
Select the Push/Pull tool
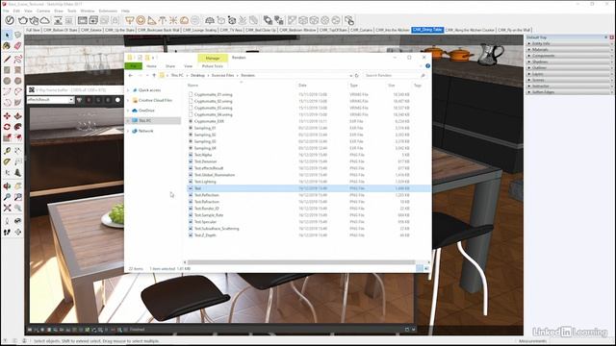click(17, 116)
